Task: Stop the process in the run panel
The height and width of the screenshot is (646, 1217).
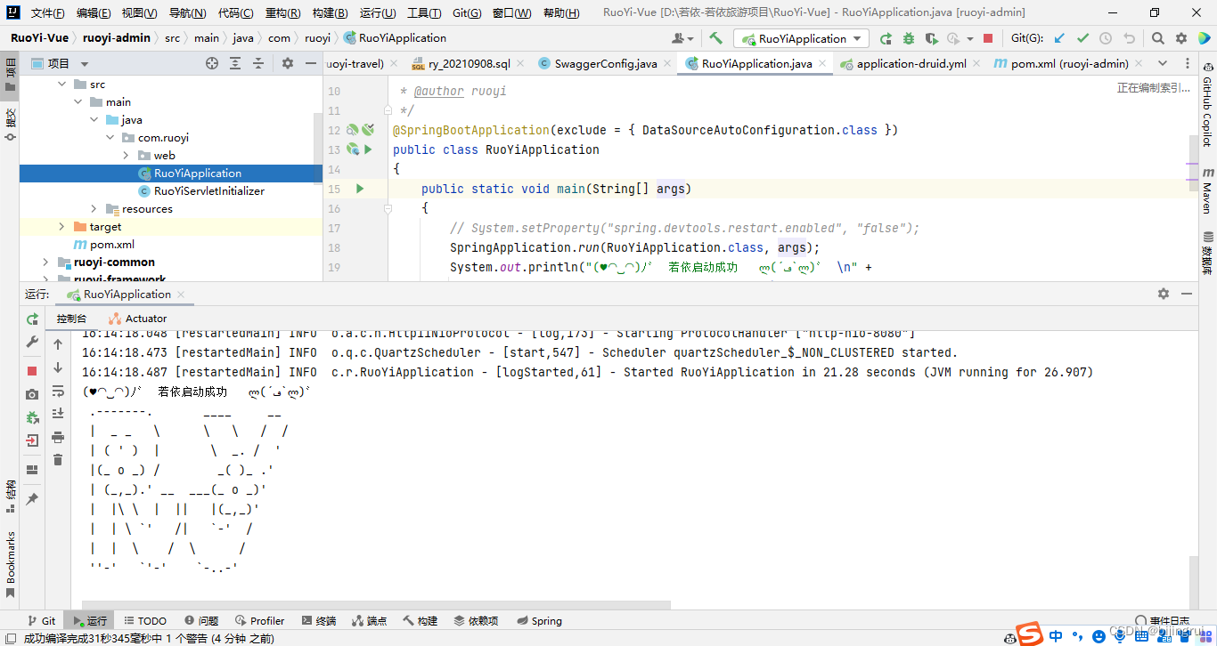Action: pos(32,370)
